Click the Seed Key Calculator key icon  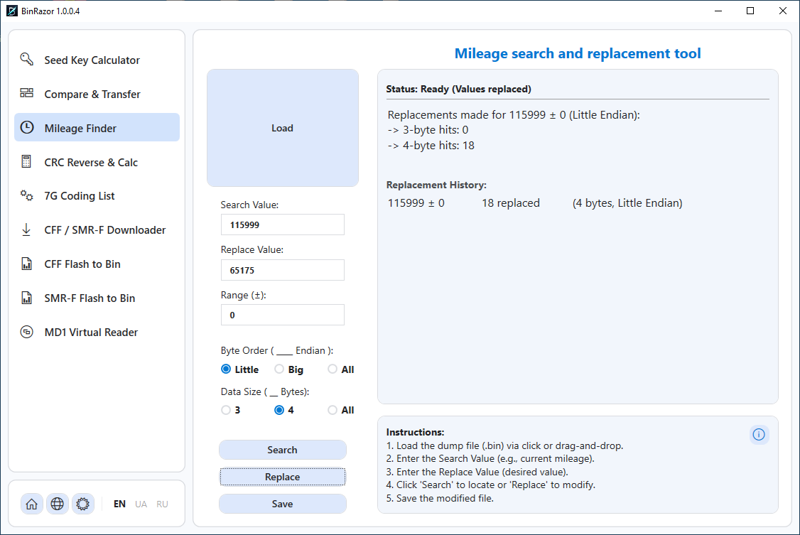[26, 59]
